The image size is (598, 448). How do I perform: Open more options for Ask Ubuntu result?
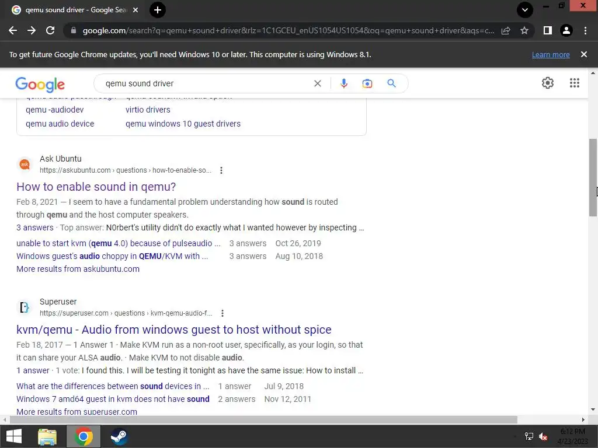tap(221, 170)
